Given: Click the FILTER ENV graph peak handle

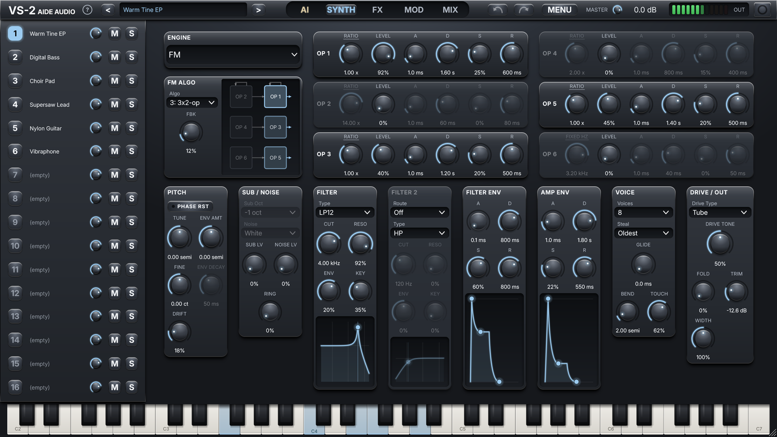Looking at the screenshot, I should 472,298.
